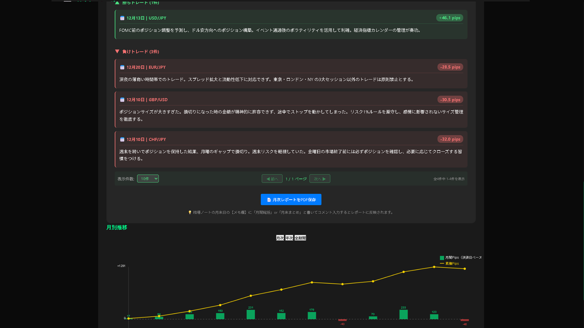
Task: Go to previous page with 前へ button
Action: click(272, 179)
